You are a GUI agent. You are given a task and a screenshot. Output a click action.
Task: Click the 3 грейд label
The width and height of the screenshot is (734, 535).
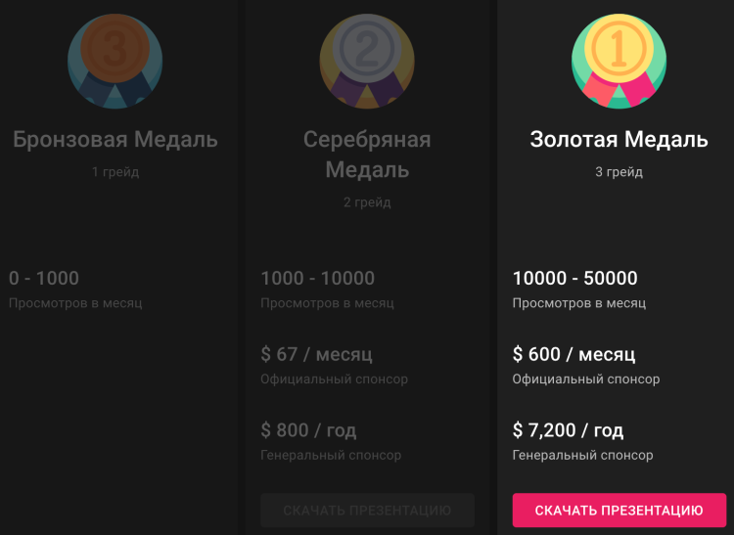[619, 172]
